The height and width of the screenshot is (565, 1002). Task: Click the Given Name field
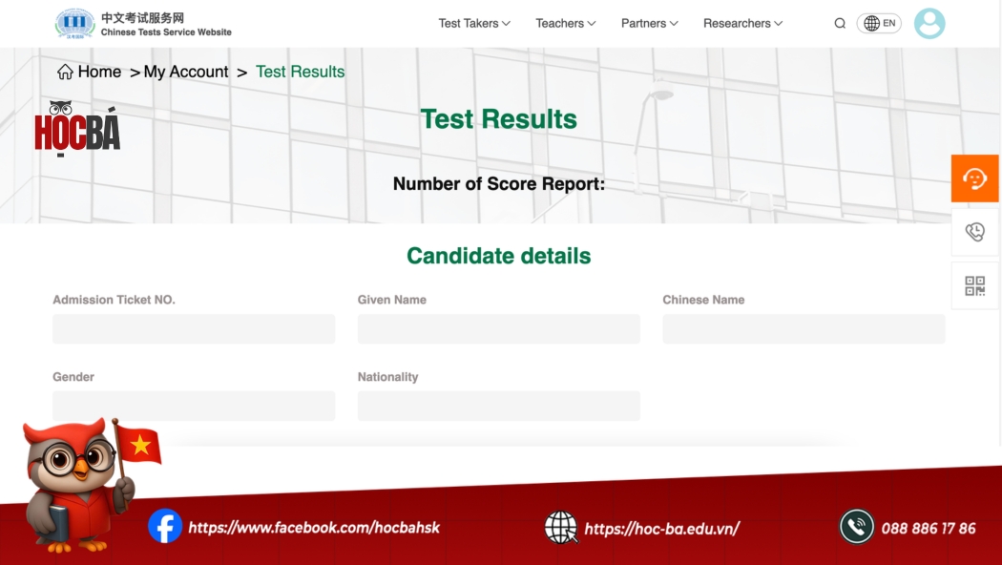(498, 329)
